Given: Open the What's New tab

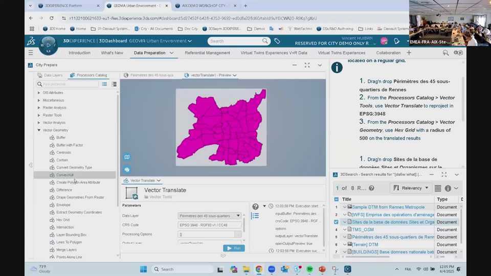Looking at the screenshot, I should pos(112,53).
